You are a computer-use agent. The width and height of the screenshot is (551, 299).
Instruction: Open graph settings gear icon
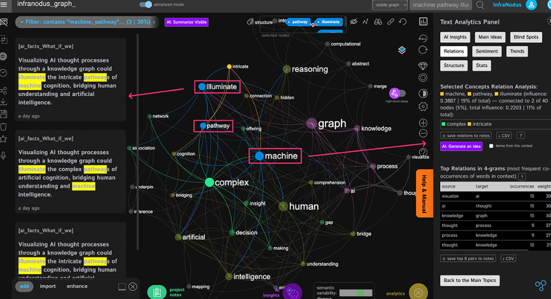coord(423,106)
